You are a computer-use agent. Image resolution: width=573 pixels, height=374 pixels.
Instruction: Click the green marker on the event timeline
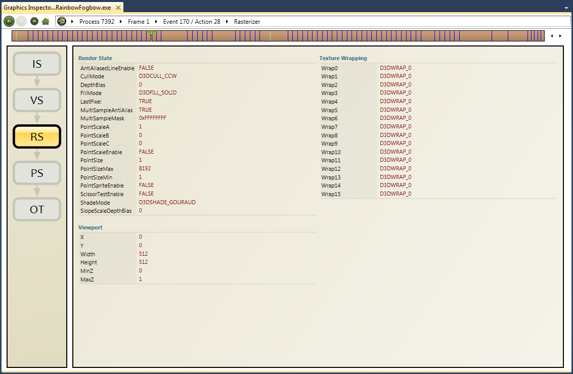click(151, 33)
